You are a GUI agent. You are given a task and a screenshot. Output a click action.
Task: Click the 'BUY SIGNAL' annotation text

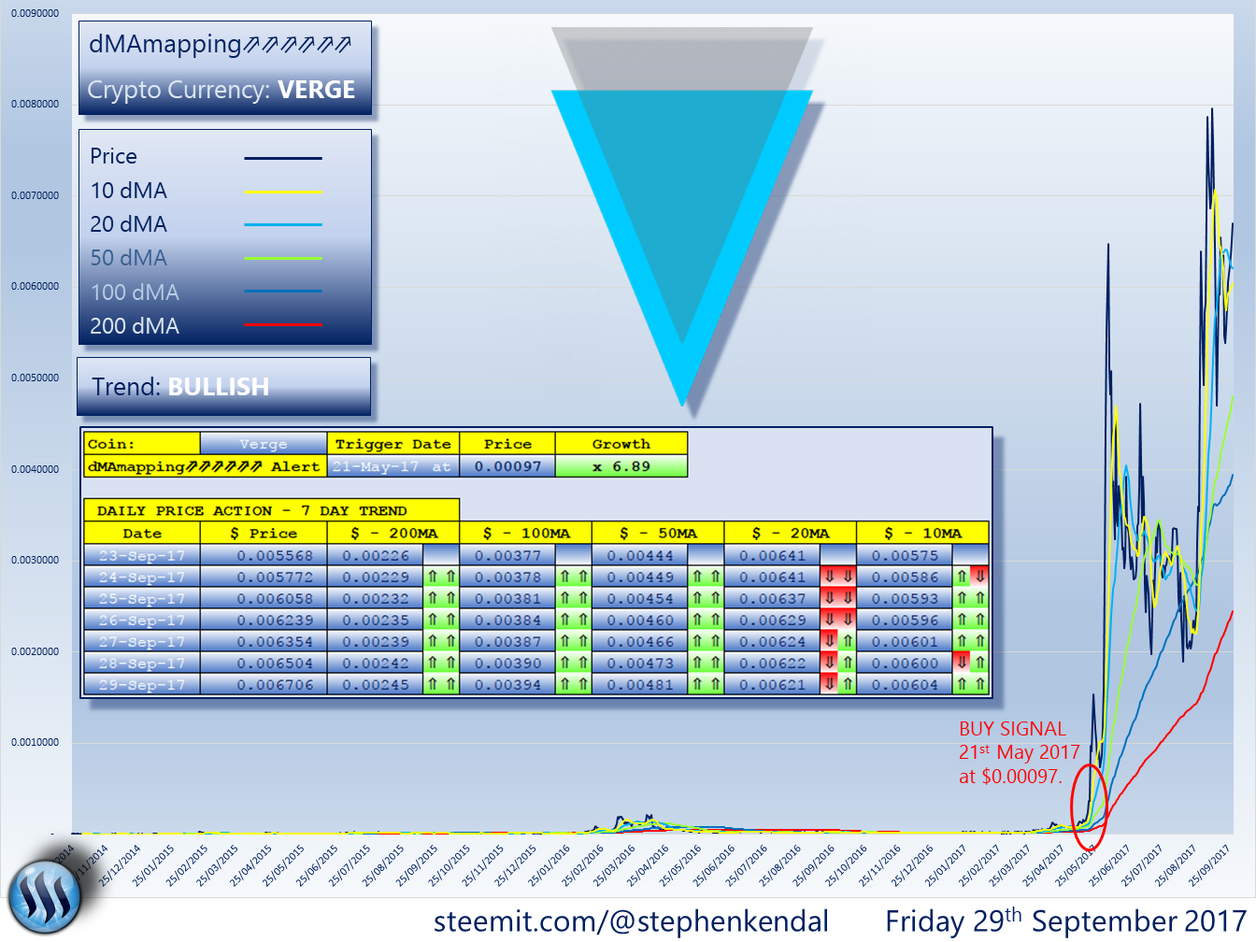[1012, 729]
